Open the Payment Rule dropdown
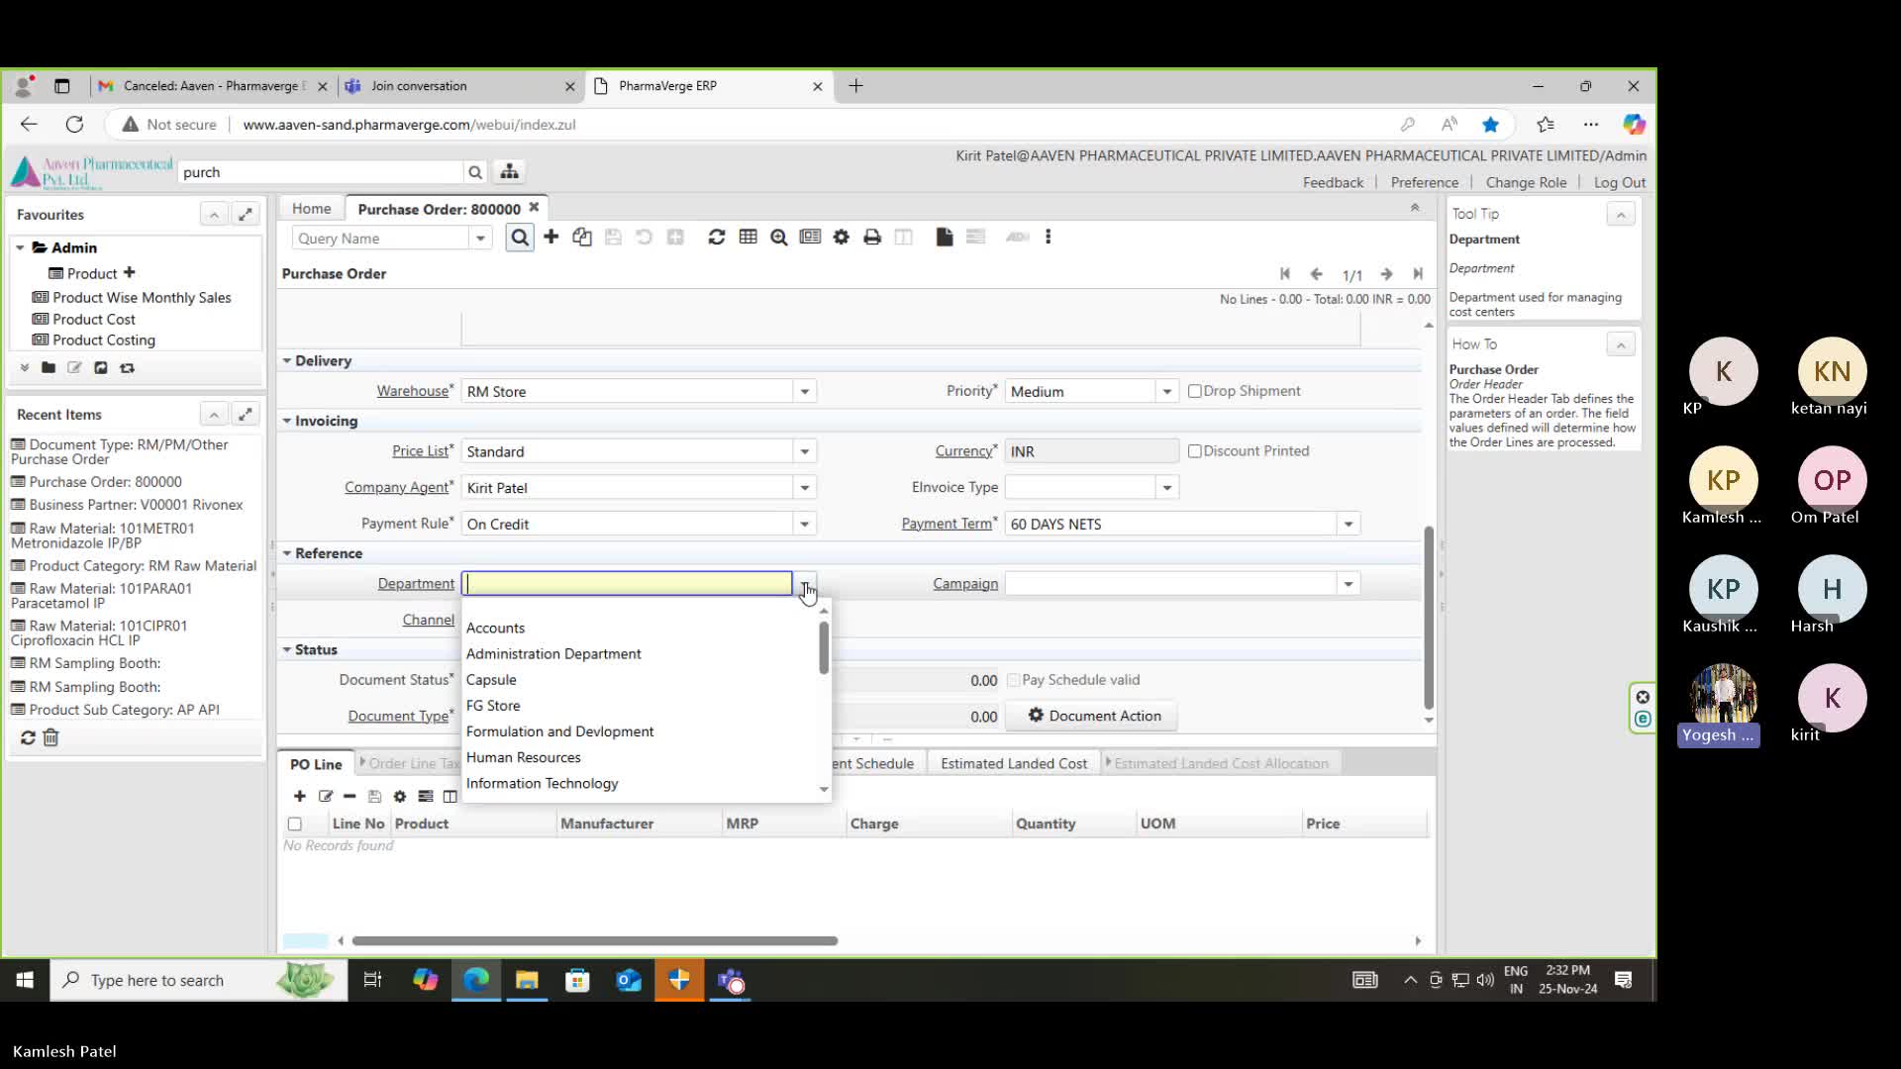The height and width of the screenshot is (1069, 1901). [805, 524]
